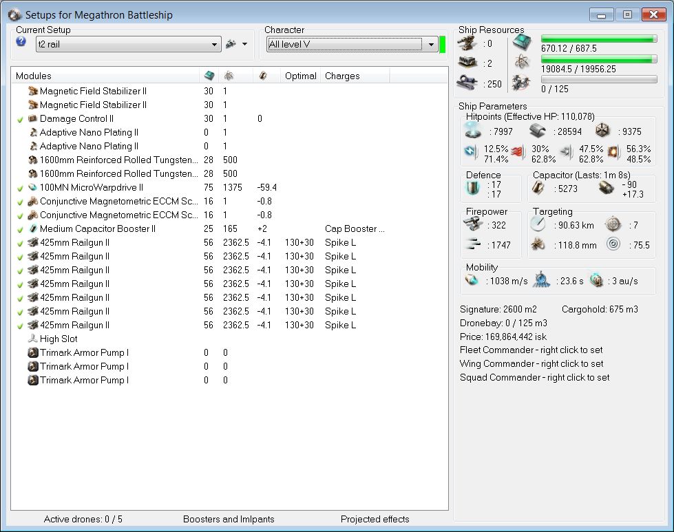Open Boosters and Imlpants
Screen dimensions: 674x532
229,519
